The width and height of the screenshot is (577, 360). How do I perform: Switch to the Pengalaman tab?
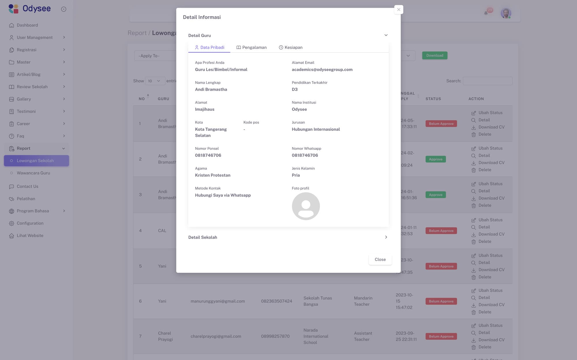click(x=251, y=48)
